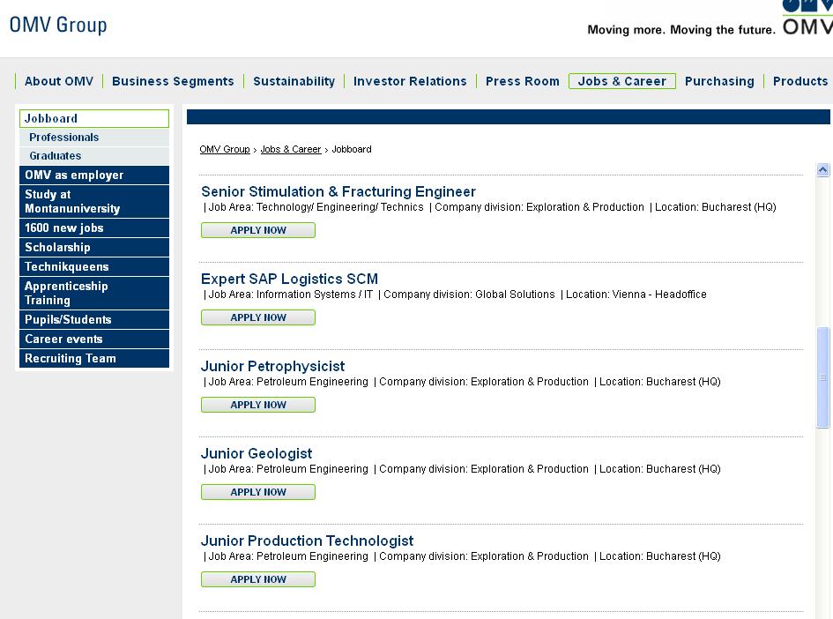This screenshot has height=619, width=833.
Task: Open Career events sidebar link
Action: click(x=94, y=339)
